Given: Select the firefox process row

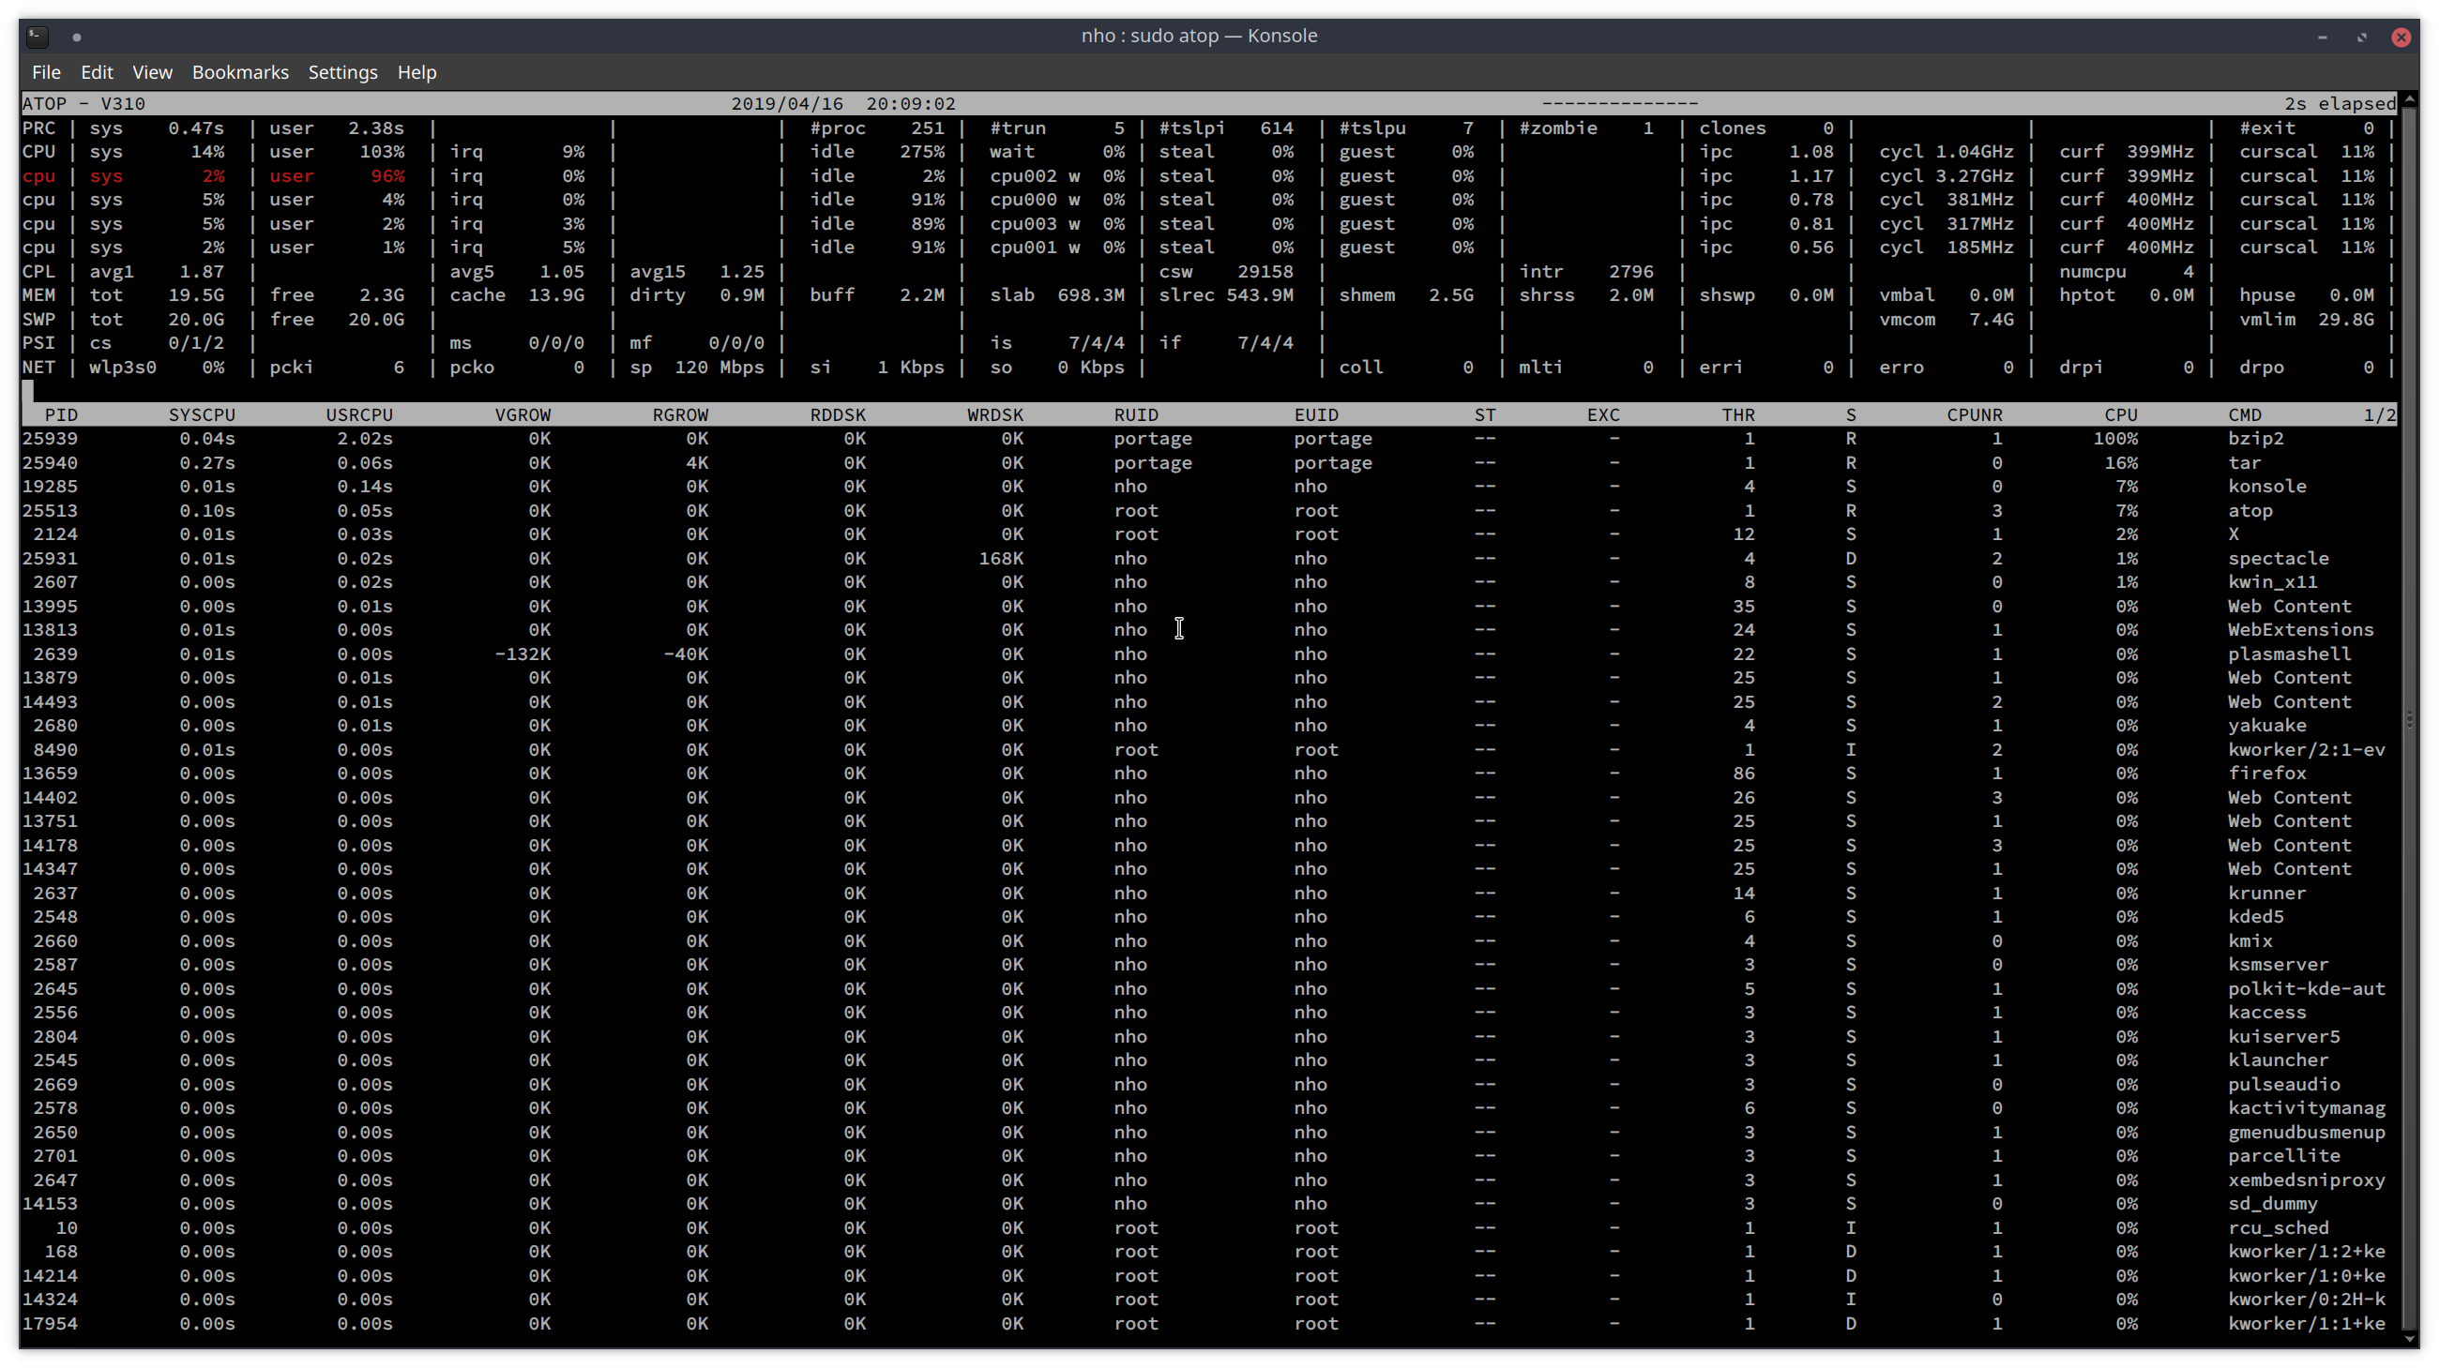Looking at the screenshot, I should [x=1136, y=773].
